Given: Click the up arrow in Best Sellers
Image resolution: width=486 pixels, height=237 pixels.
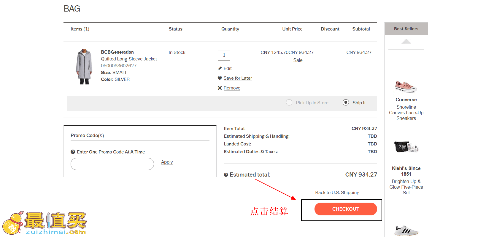Looking at the screenshot, I should click(x=406, y=42).
